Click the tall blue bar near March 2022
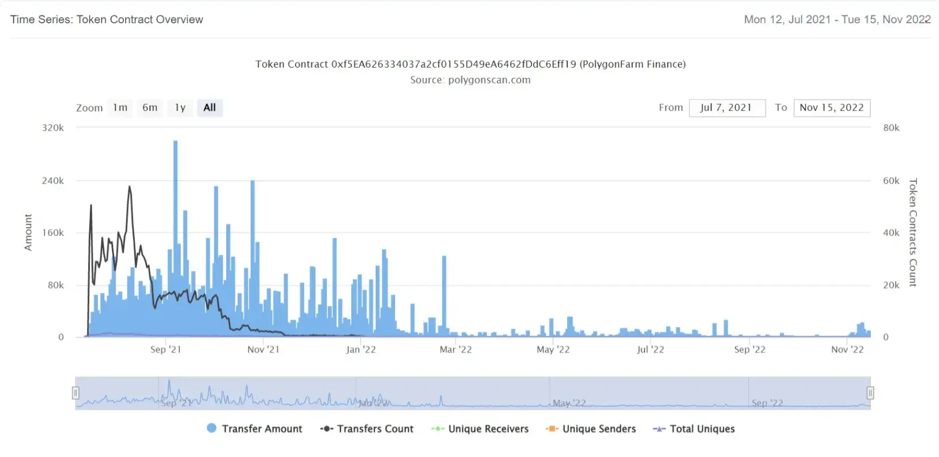Image resolution: width=939 pixels, height=457 pixels. pyautogui.click(x=444, y=295)
